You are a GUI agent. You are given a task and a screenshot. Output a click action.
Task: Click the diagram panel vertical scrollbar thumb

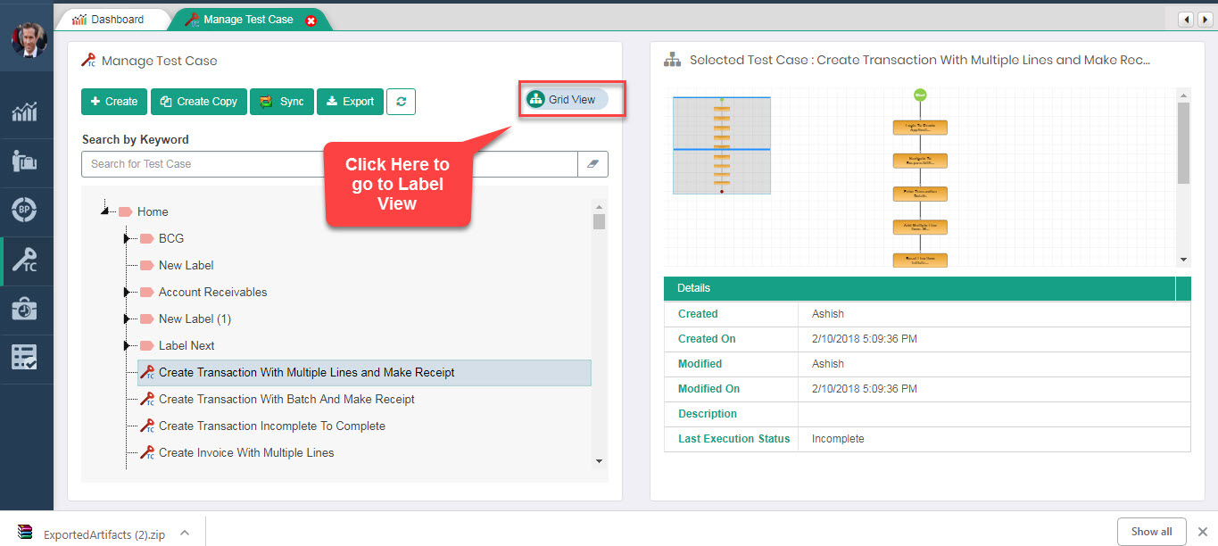1184,143
